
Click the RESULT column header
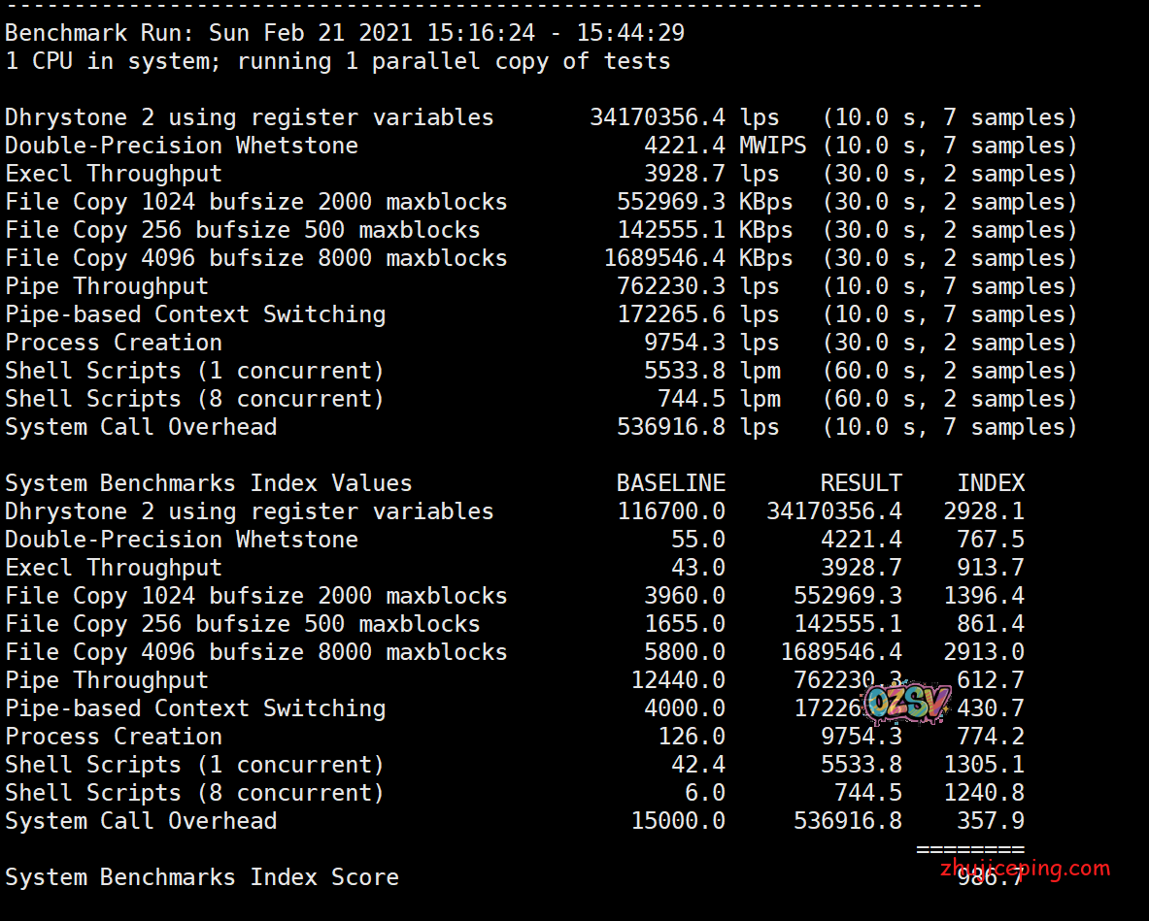[861, 483]
